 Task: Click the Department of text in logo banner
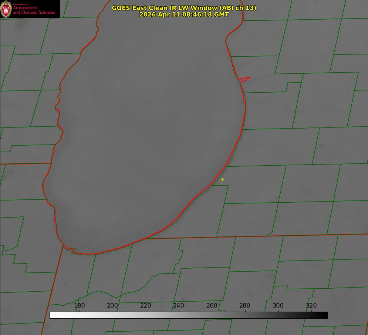point(20,4)
